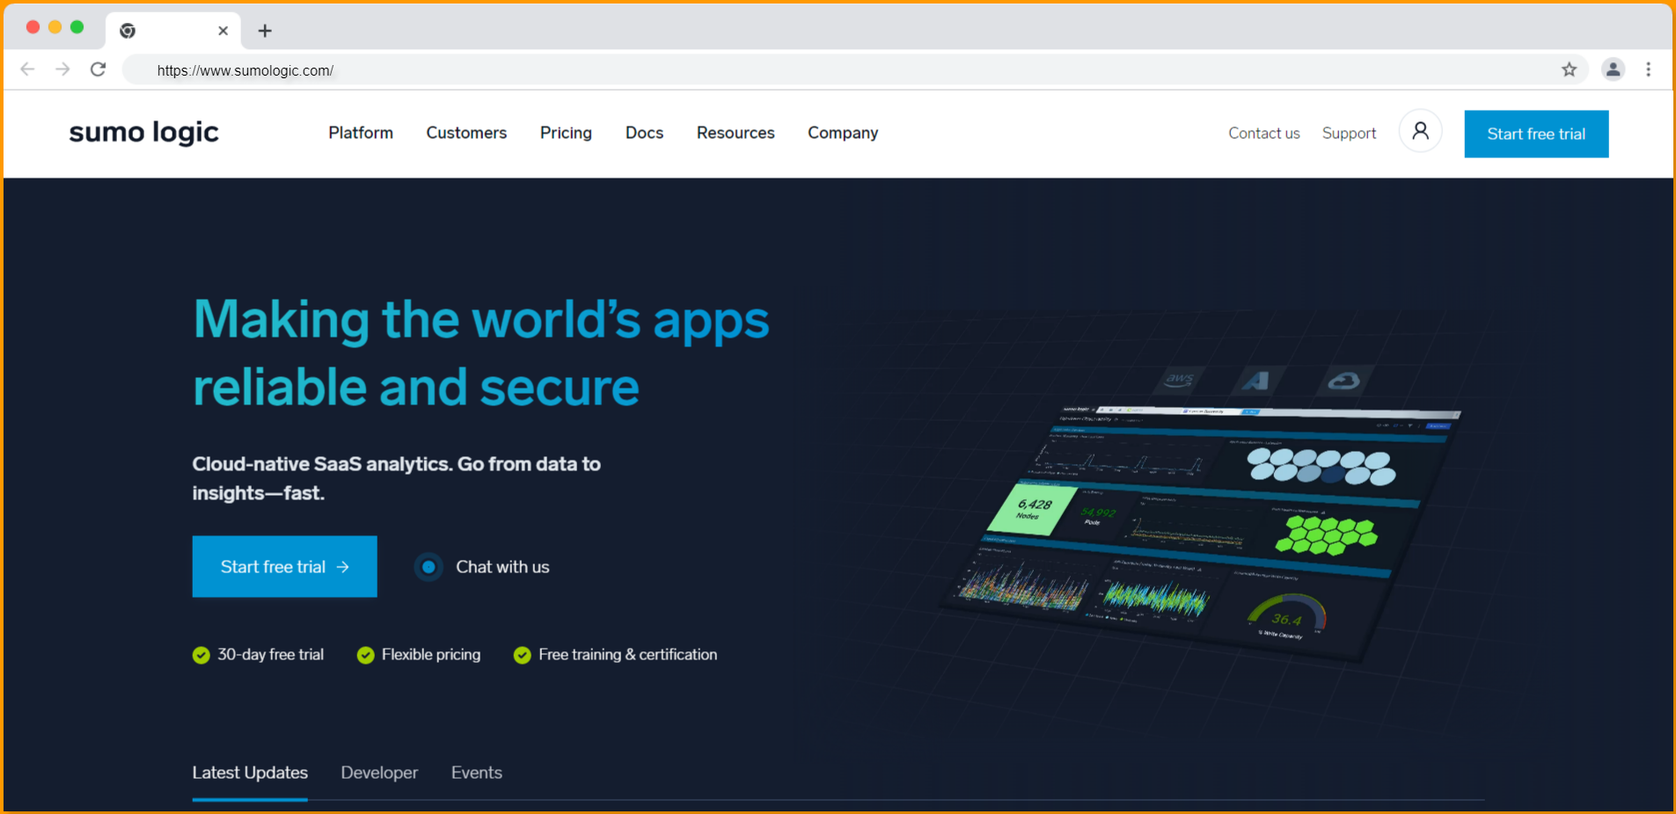Click the Contact us link

click(1264, 134)
